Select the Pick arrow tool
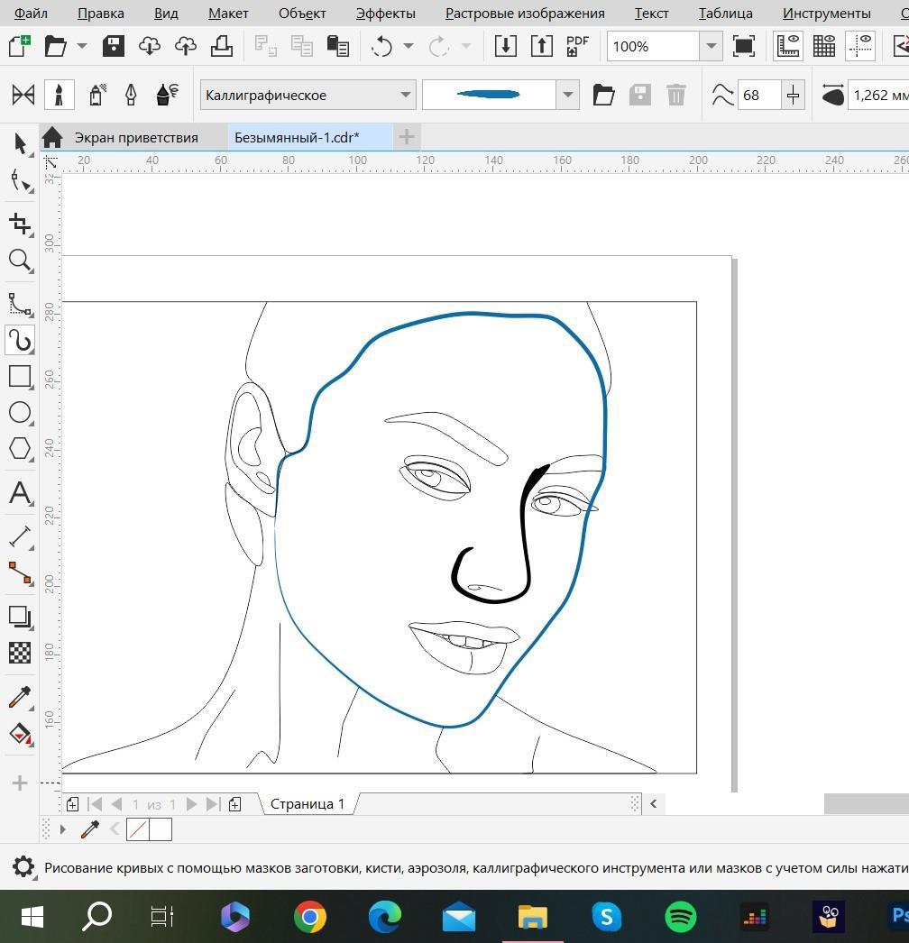The height and width of the screenshot is (943, 909). pos(19,142)
